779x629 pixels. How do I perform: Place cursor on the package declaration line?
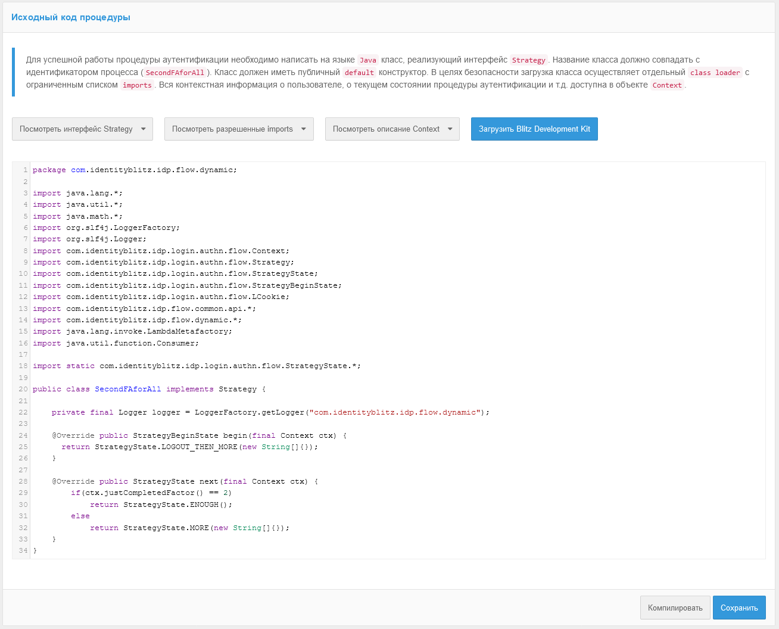(135, 170)
